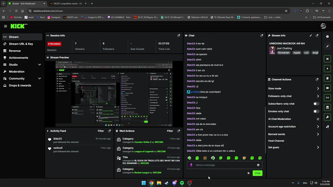Click the camera icon in right sidebar
Screen dimensions: 333x187
327,107
